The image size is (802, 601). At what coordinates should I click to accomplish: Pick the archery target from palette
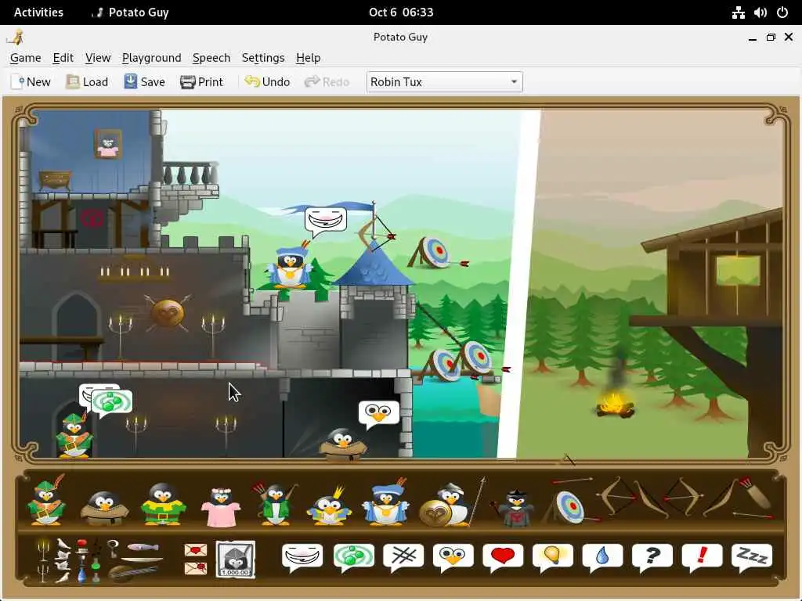pos(569,507)
